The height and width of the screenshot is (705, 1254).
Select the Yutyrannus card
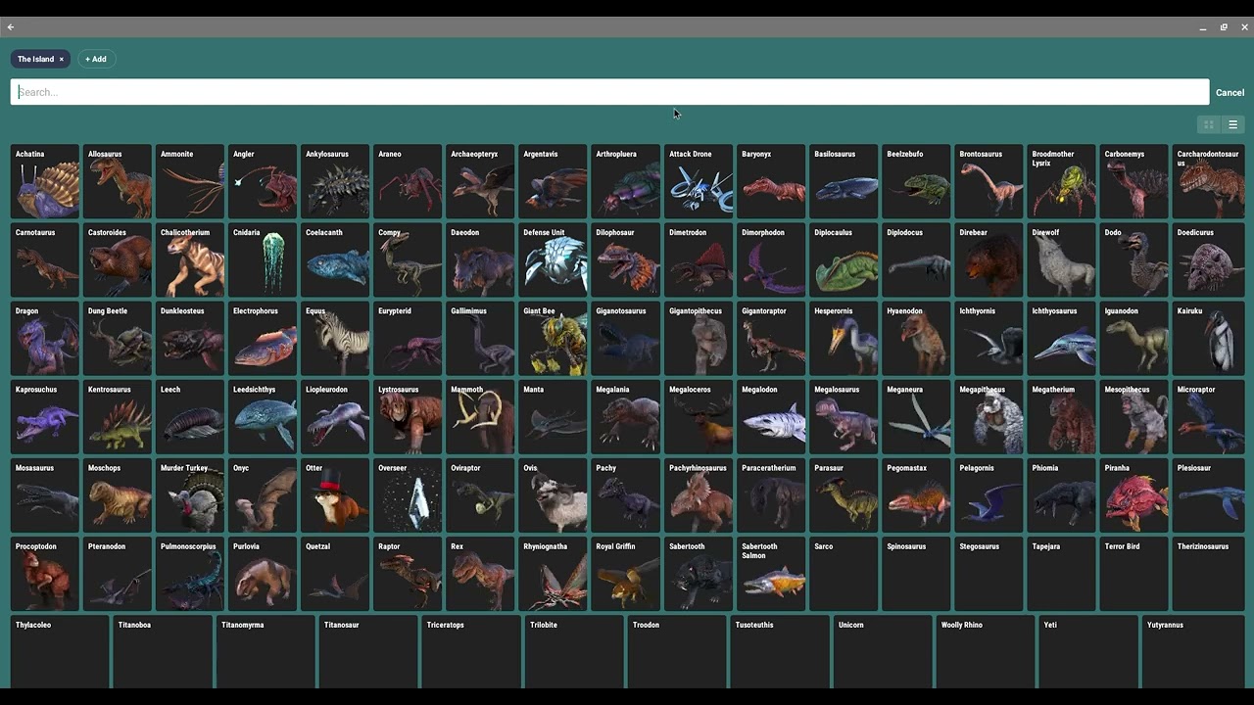click(x=1193, y=652)
